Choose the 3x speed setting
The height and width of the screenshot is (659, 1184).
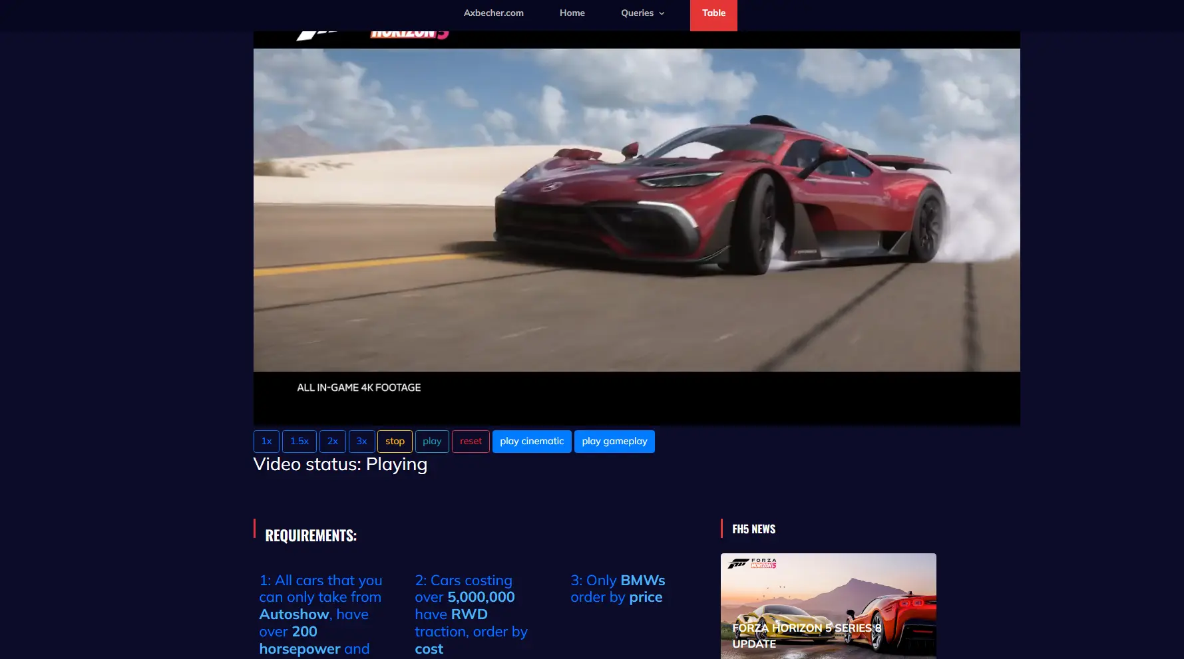click(361, 441)
